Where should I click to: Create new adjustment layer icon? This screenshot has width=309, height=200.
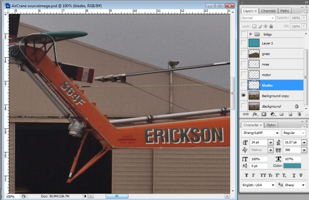pyautogui.click(x=273, y=114)
